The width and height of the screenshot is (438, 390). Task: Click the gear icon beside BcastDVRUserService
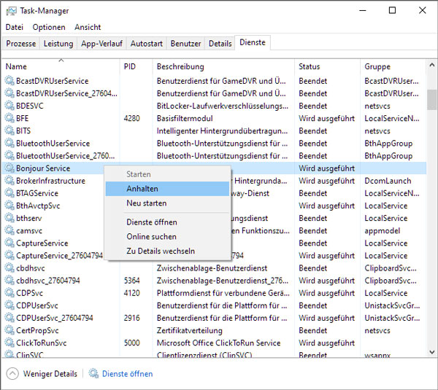point(9,81)
